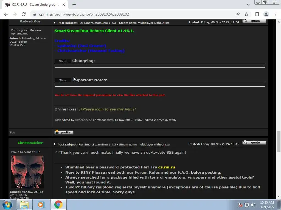Open Chrome profile avatar menu

click(x=266, y=14)
